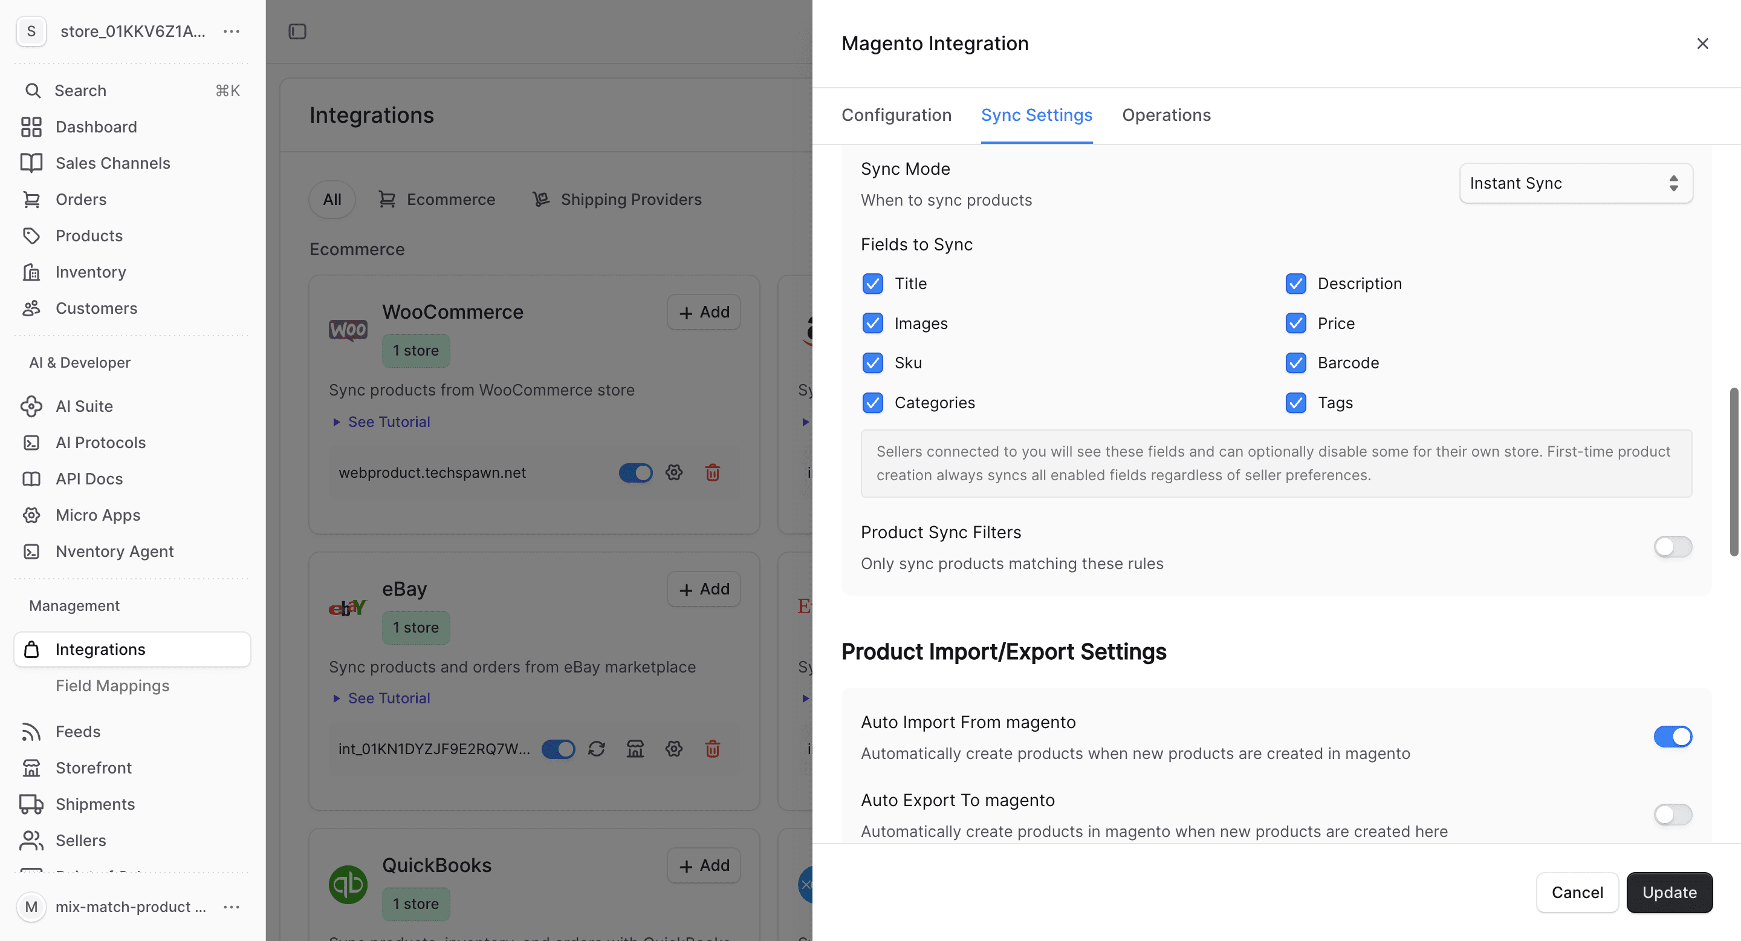The height and width of the screenshot is (941, 1741).
Task: Click the Update button
Action: click(1669, 893)
